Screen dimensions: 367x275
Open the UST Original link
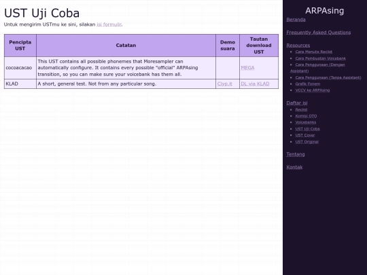(x=307, y=142)
